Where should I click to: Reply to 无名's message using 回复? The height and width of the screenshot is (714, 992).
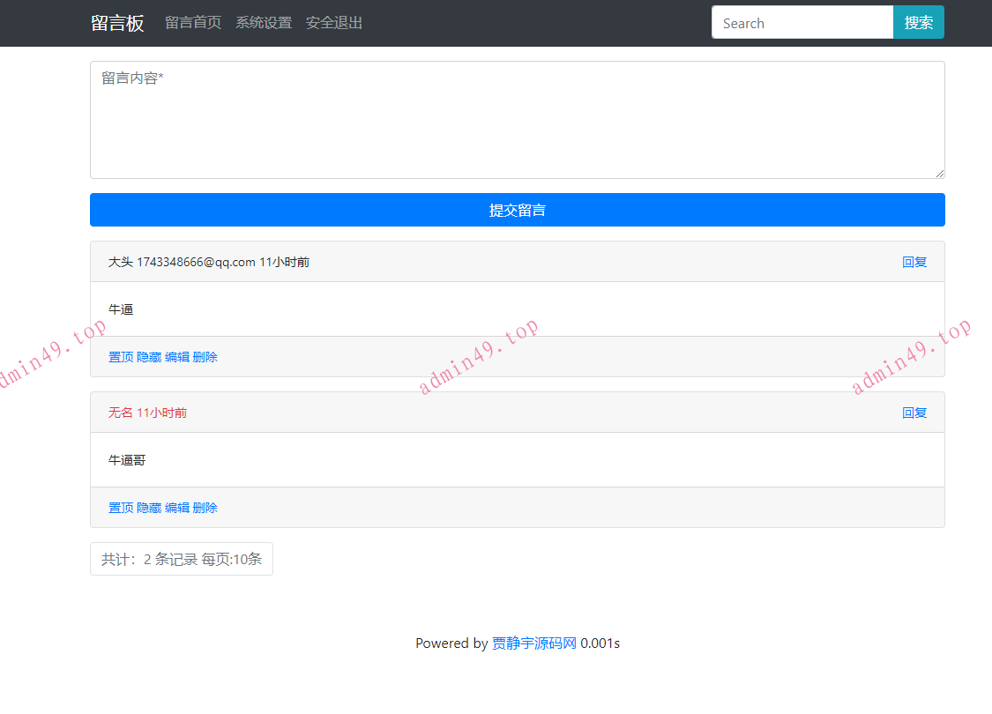point(914,412)
